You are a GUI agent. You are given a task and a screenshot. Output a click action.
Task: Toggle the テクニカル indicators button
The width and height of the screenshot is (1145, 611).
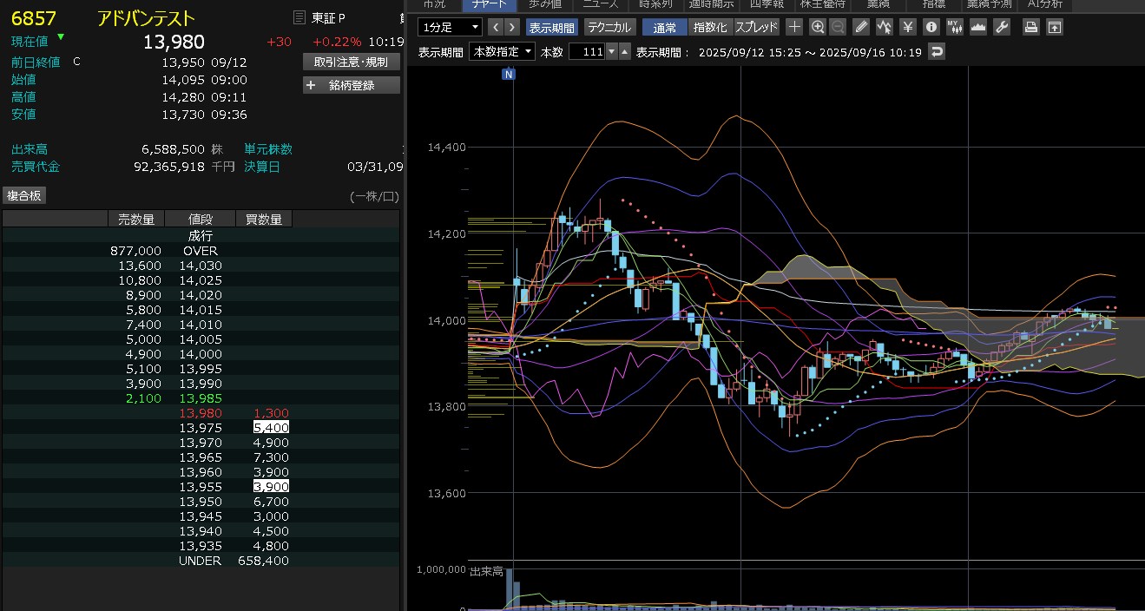point(609,27)
